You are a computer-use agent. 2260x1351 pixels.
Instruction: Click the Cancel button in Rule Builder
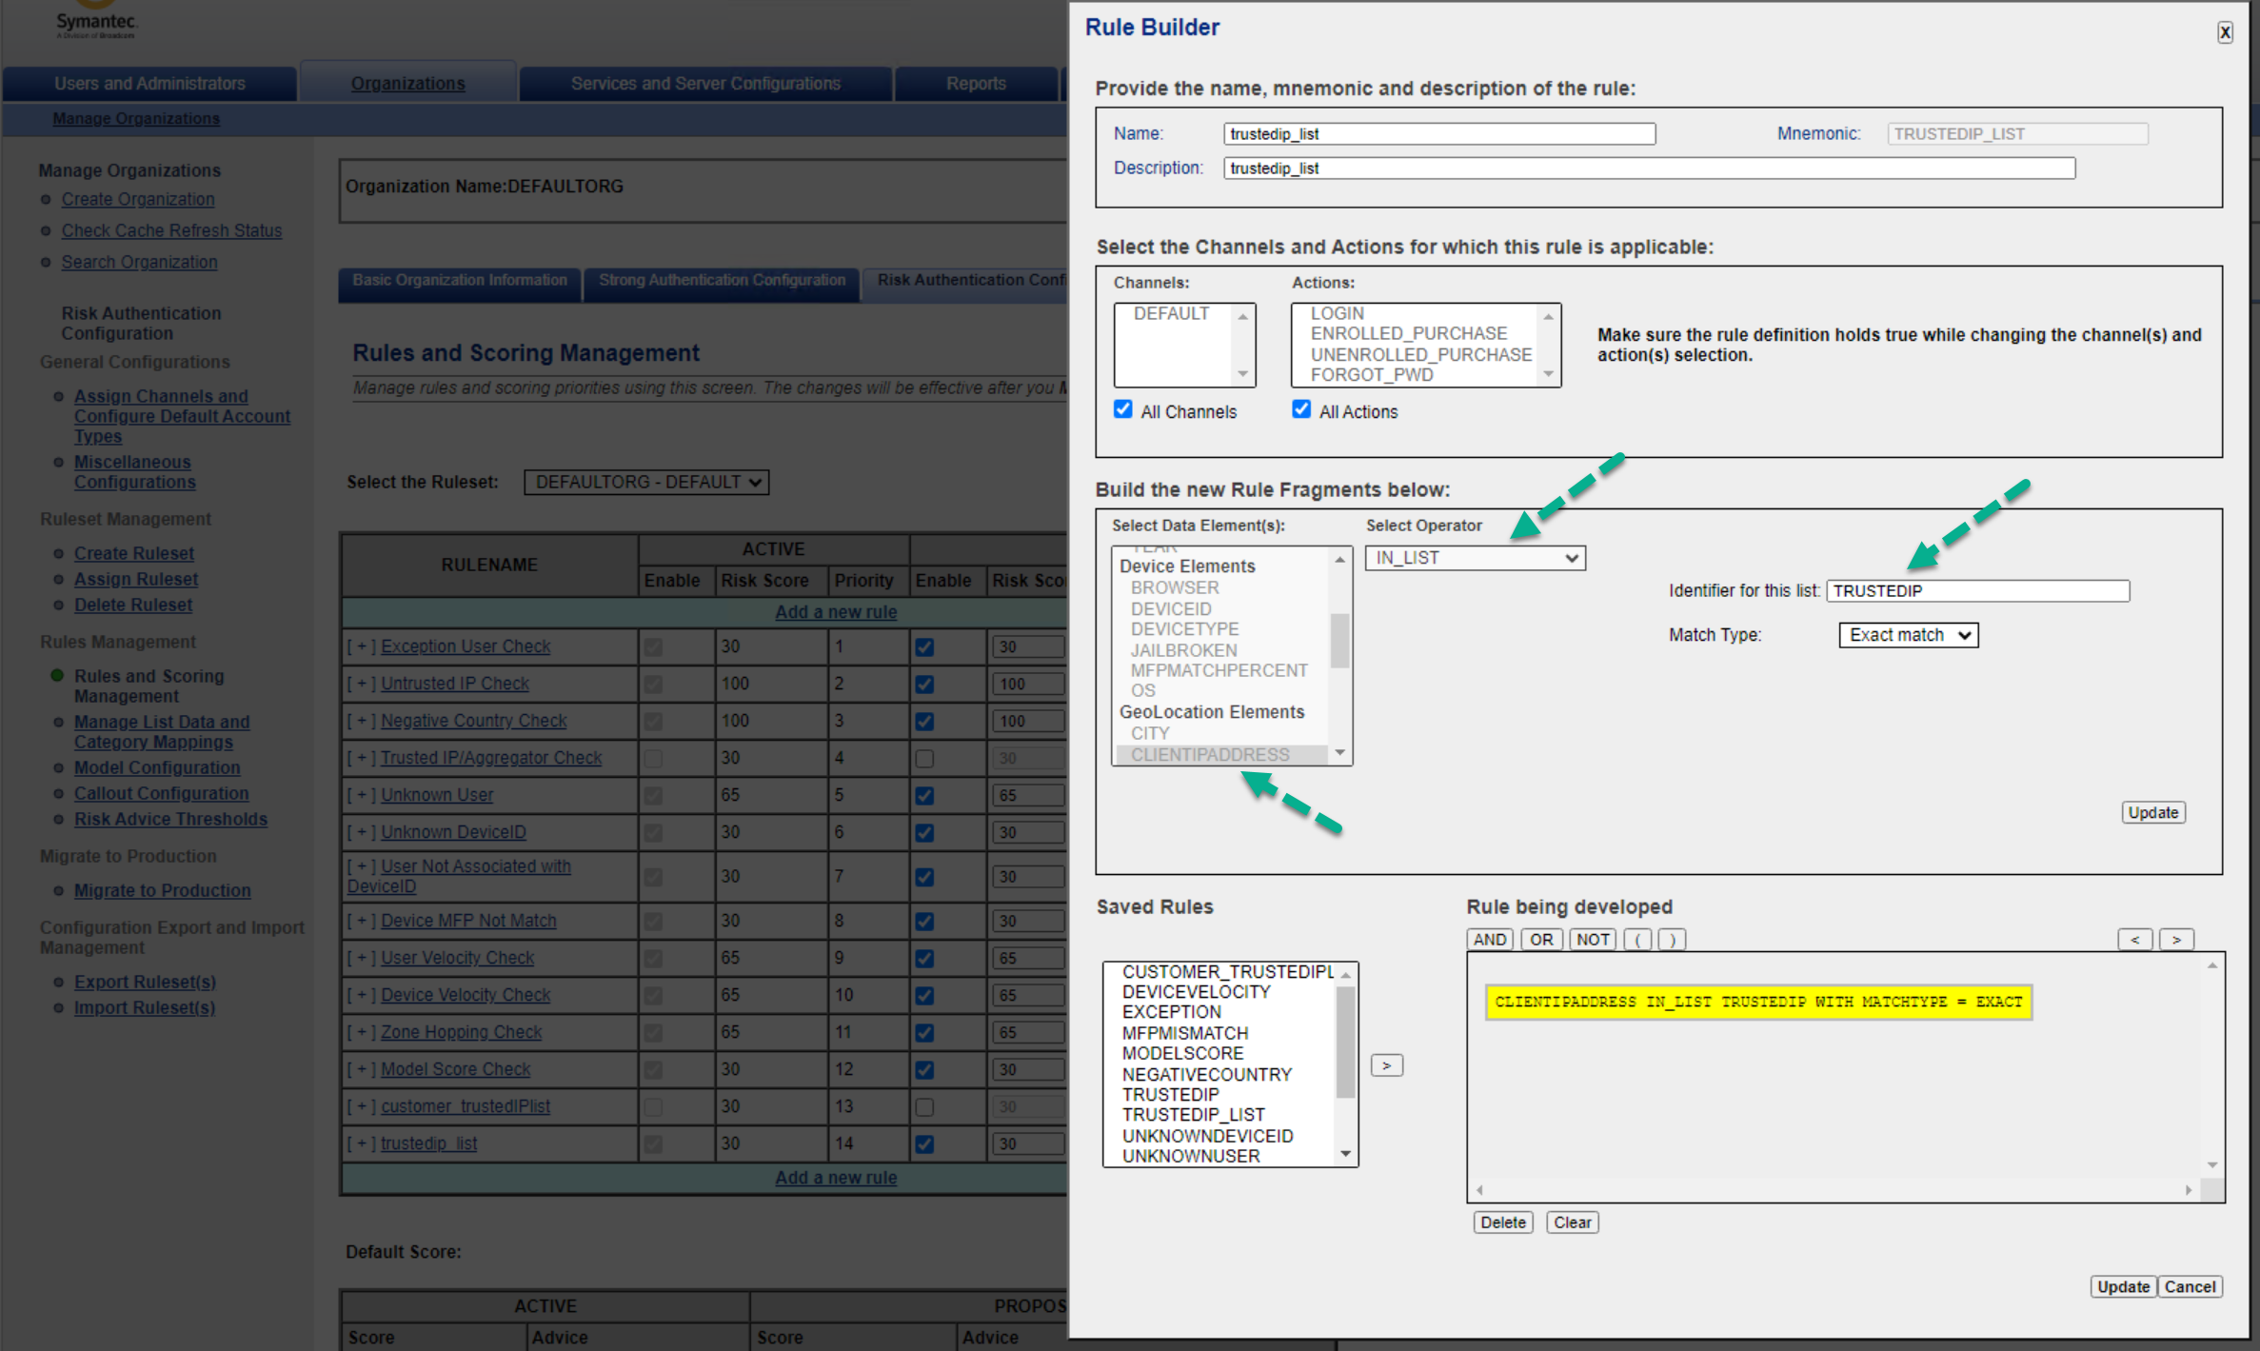pos(2190,1286)
